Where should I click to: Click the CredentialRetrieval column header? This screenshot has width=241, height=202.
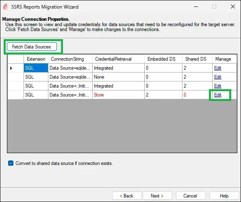[x=118, y=59]
